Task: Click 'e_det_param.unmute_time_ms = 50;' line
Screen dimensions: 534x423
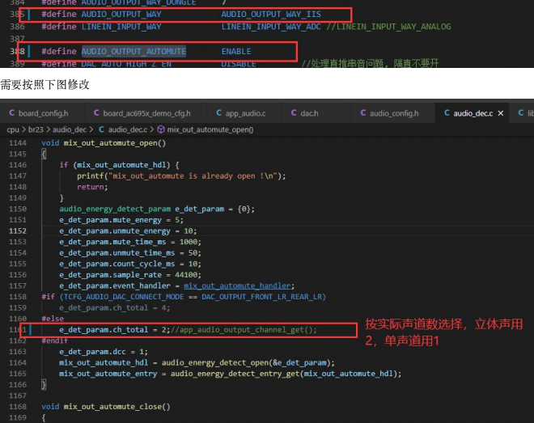Action: tap(130, 253)
